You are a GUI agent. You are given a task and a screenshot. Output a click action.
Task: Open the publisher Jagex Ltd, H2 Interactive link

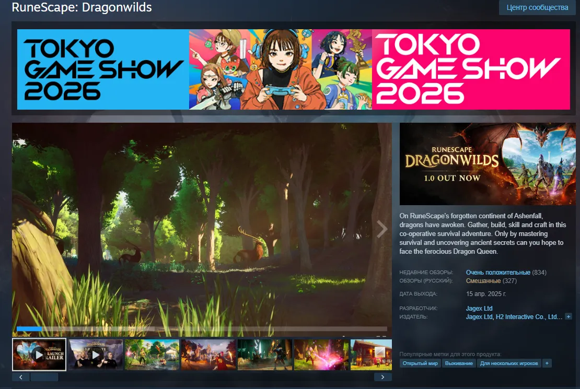(514, 316)
